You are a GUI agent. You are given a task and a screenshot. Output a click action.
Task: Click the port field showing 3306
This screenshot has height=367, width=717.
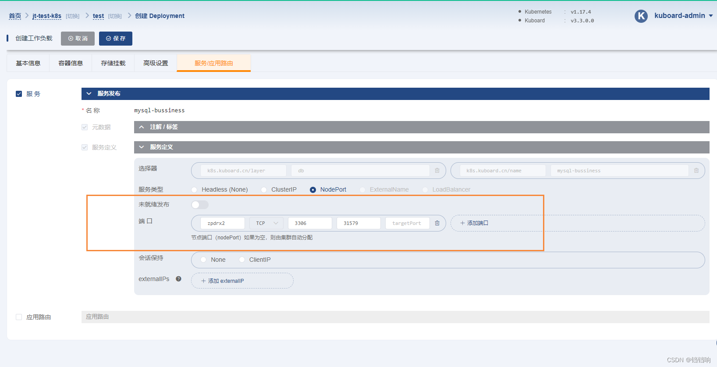tap(310, 223)
